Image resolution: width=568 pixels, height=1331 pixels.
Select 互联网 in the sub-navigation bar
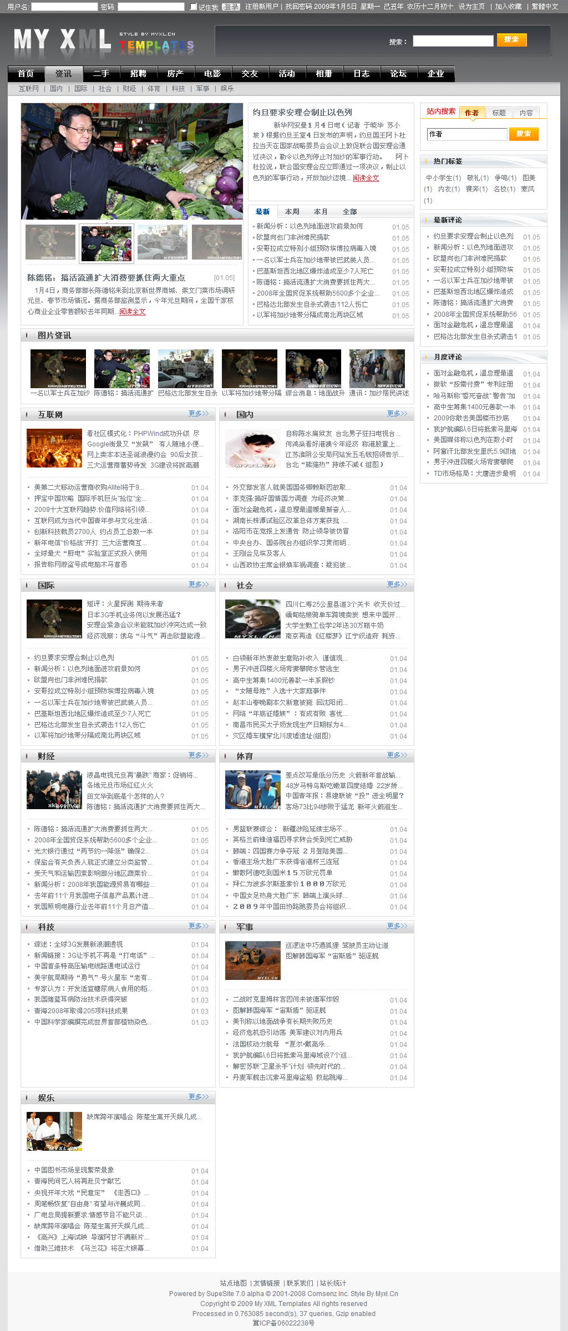click(x=29, y=89)
